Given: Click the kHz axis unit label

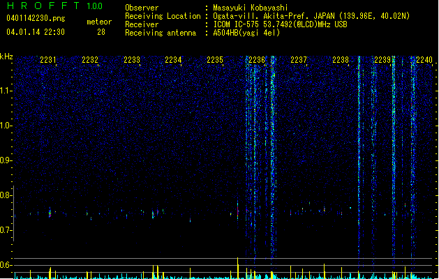Looking at the screenshot, I should (6, 56).
